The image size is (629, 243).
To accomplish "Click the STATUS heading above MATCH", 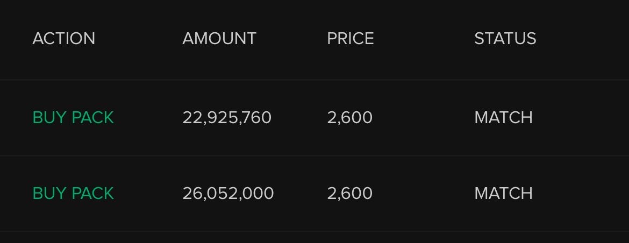I will pyautogui.click(x=505, y=39).
